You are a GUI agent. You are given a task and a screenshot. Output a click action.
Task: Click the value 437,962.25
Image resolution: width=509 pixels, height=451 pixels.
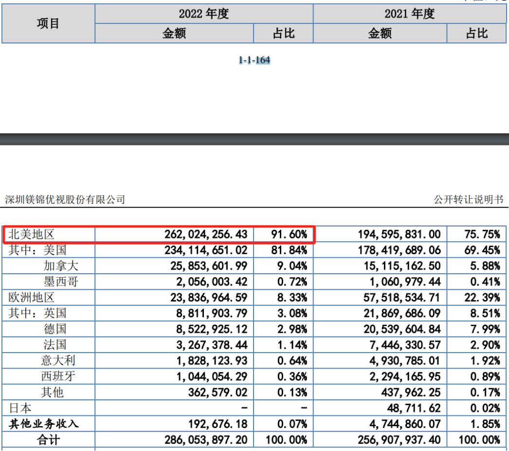(x=411, y=392)
